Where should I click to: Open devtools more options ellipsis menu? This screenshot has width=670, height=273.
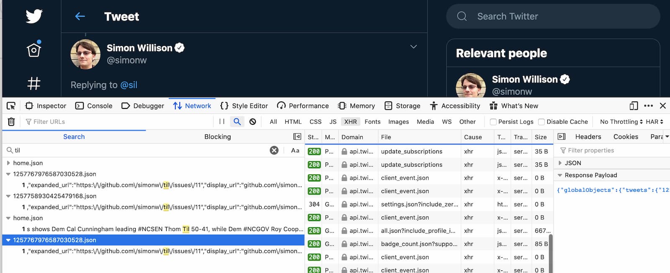[x=649, y=106]
